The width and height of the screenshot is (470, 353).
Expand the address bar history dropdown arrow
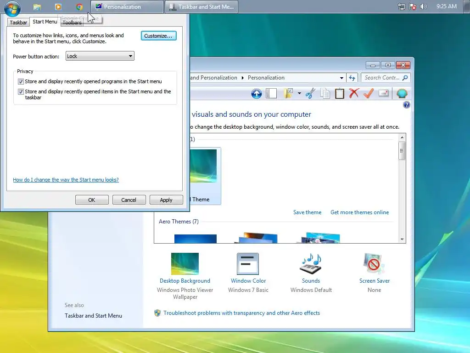[341, 78]
